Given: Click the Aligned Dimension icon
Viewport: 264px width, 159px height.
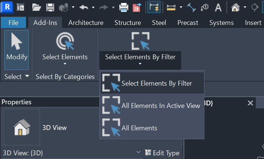Looking at the screenshot, I should 191,7.
